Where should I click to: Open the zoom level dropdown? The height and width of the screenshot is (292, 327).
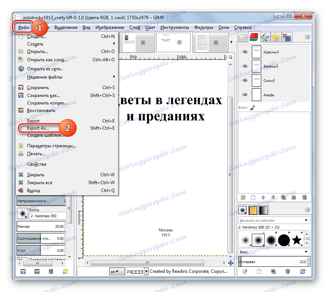pos(147,272)
